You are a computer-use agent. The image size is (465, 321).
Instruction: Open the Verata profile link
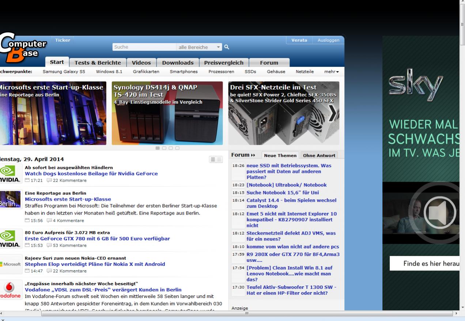coord(299,40)
